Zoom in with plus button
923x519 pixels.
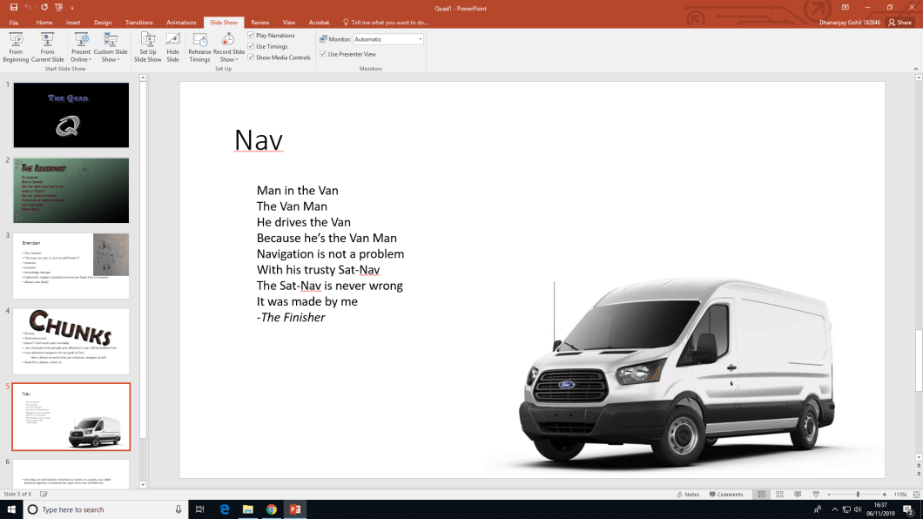pyautogui.click(x=884, y=495)
